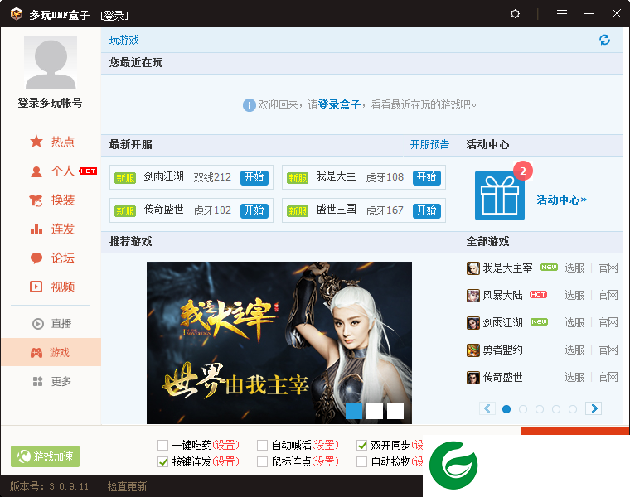Open the hamburger main menu
Viewport: 630px width, 497px height.
pos(562,14)
